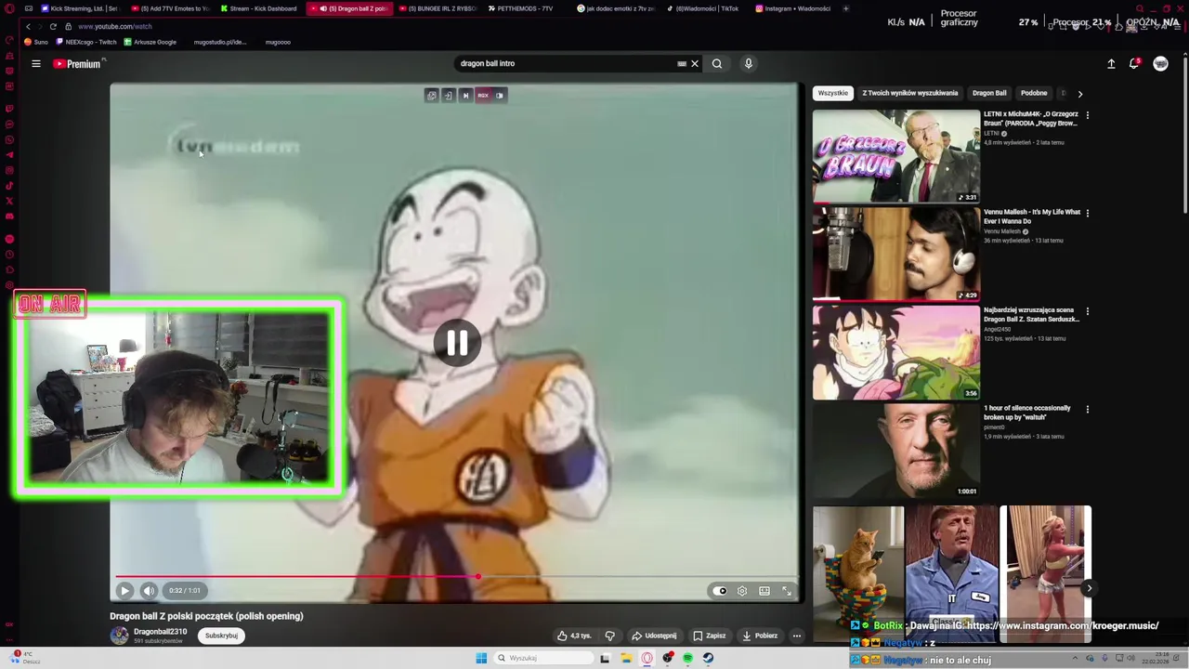
Task: Open the account avatar menu
Action: click(1160, 64)
